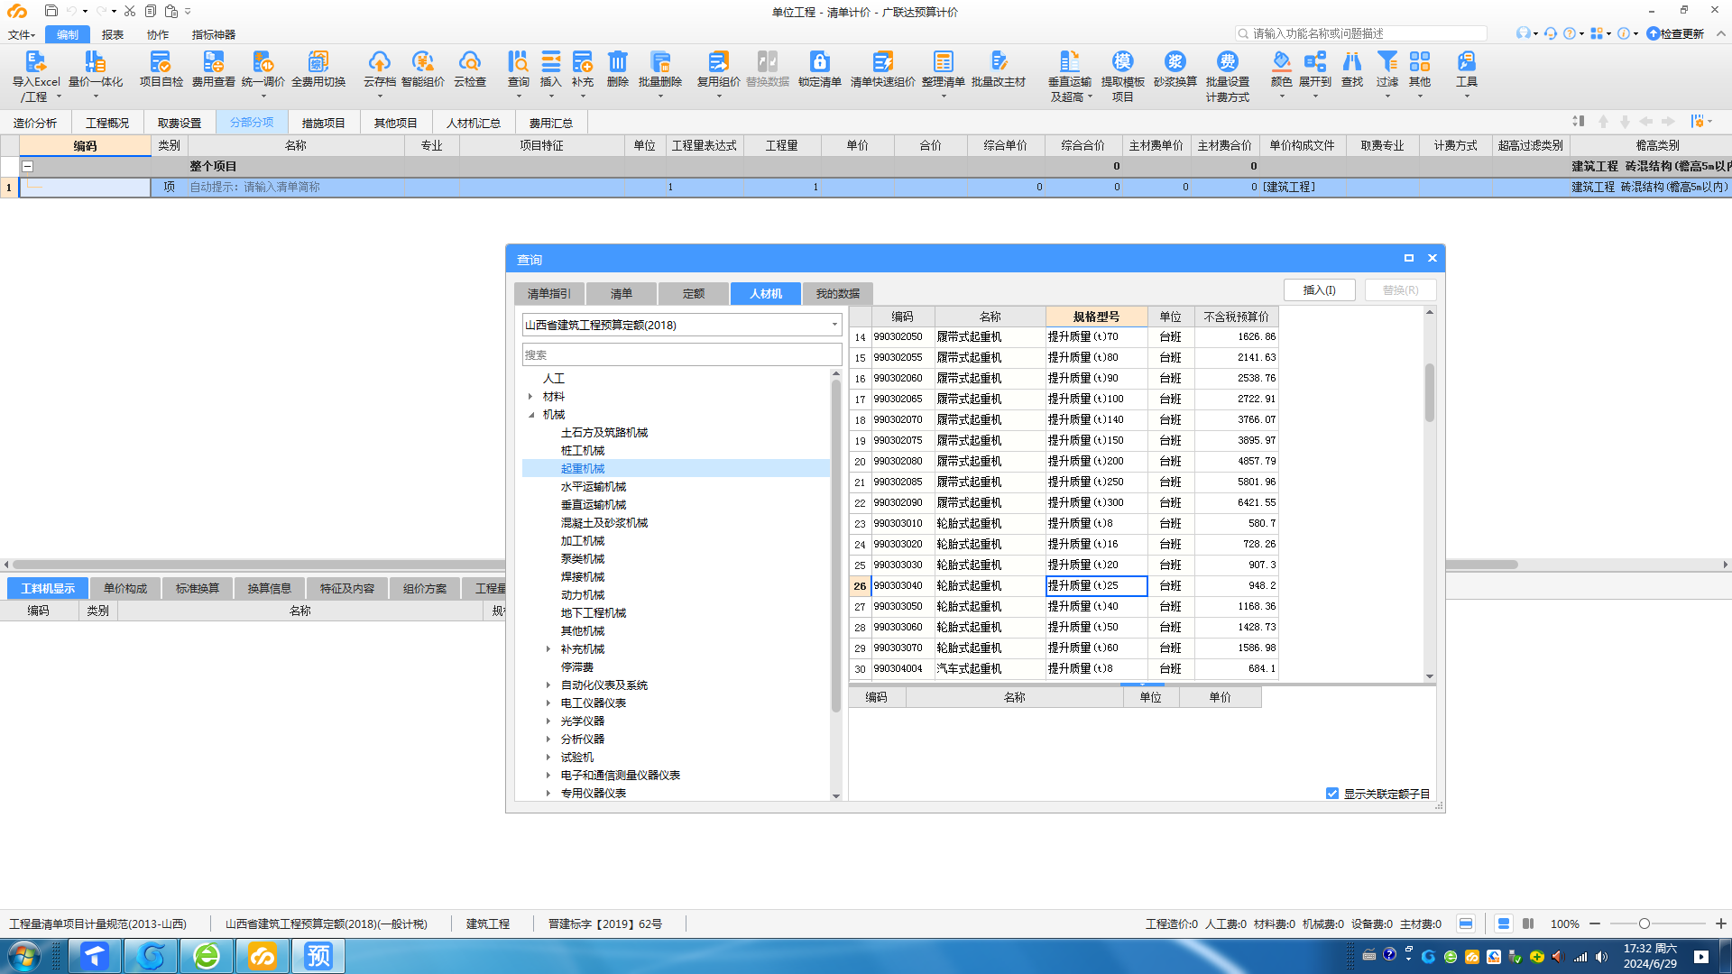
Task: Close the 查询 dialog
Action: point(1432,258)
